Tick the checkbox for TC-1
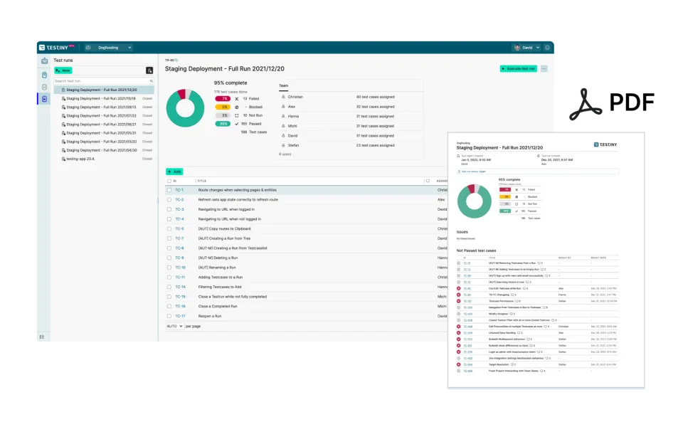683x427 pixels. click(169, 190)
